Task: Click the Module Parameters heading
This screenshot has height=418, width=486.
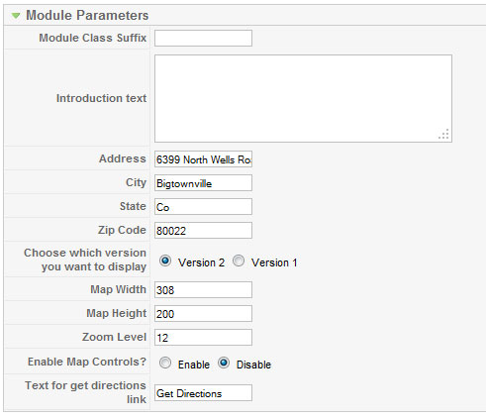Action: 87,15
